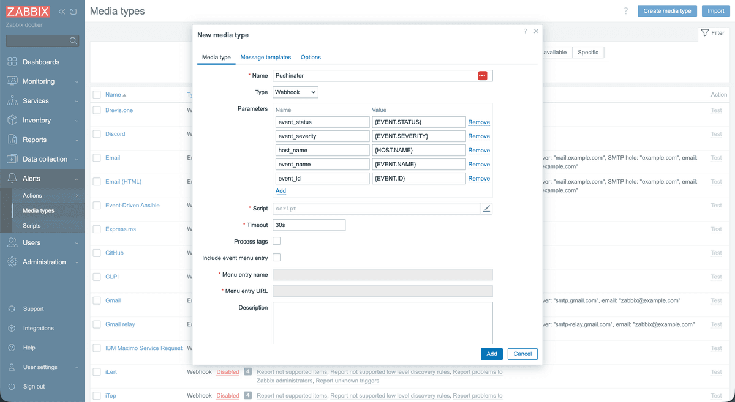Click the Sign out power icon
The width and height of the screenshot is (735, 402).
point(12,387)
